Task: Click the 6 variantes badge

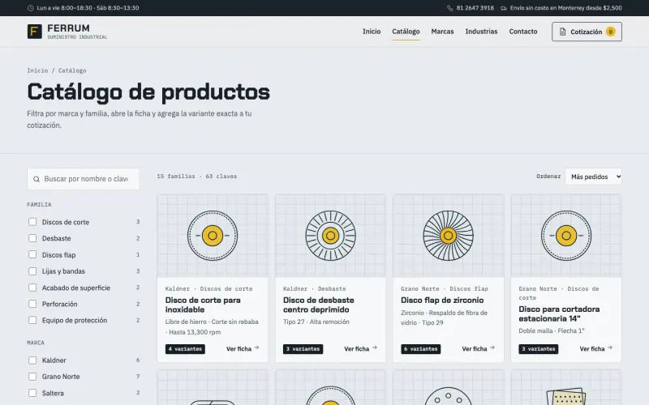Action: [x=420, y=349]
